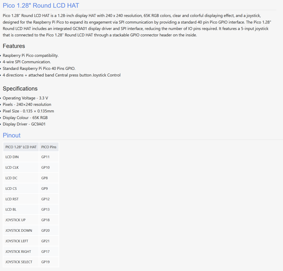Image resolution: width=283 pixels, height=271 pixels.
Task: Click the 'Display Driver - GC9A01' specification line
Action: [x=24, y=124]
